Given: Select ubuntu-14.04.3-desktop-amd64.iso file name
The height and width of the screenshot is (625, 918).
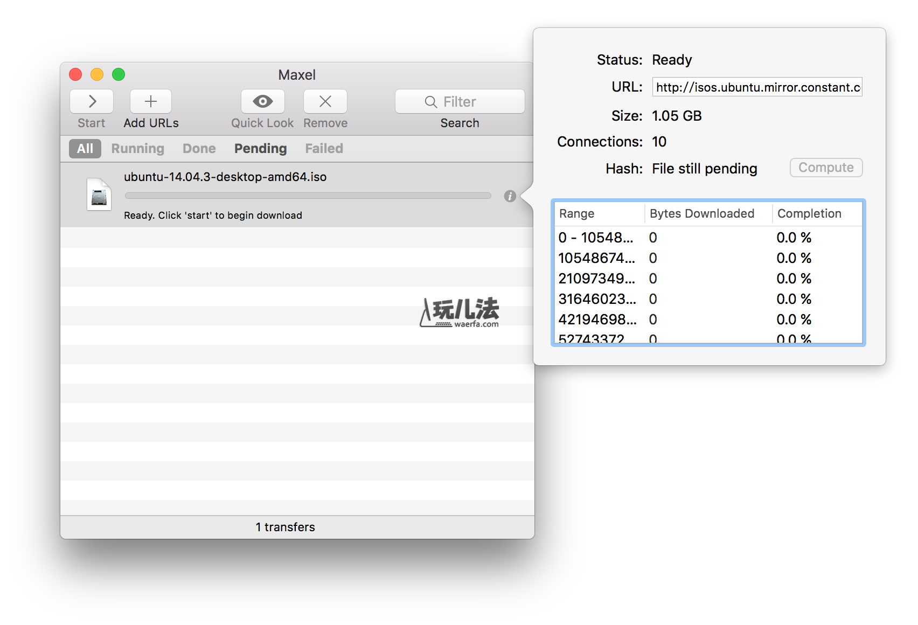Looking at the screenshot, I should (225, 177).
